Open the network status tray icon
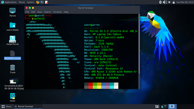This screenshot has height=109, width=194. pos(169,2)
